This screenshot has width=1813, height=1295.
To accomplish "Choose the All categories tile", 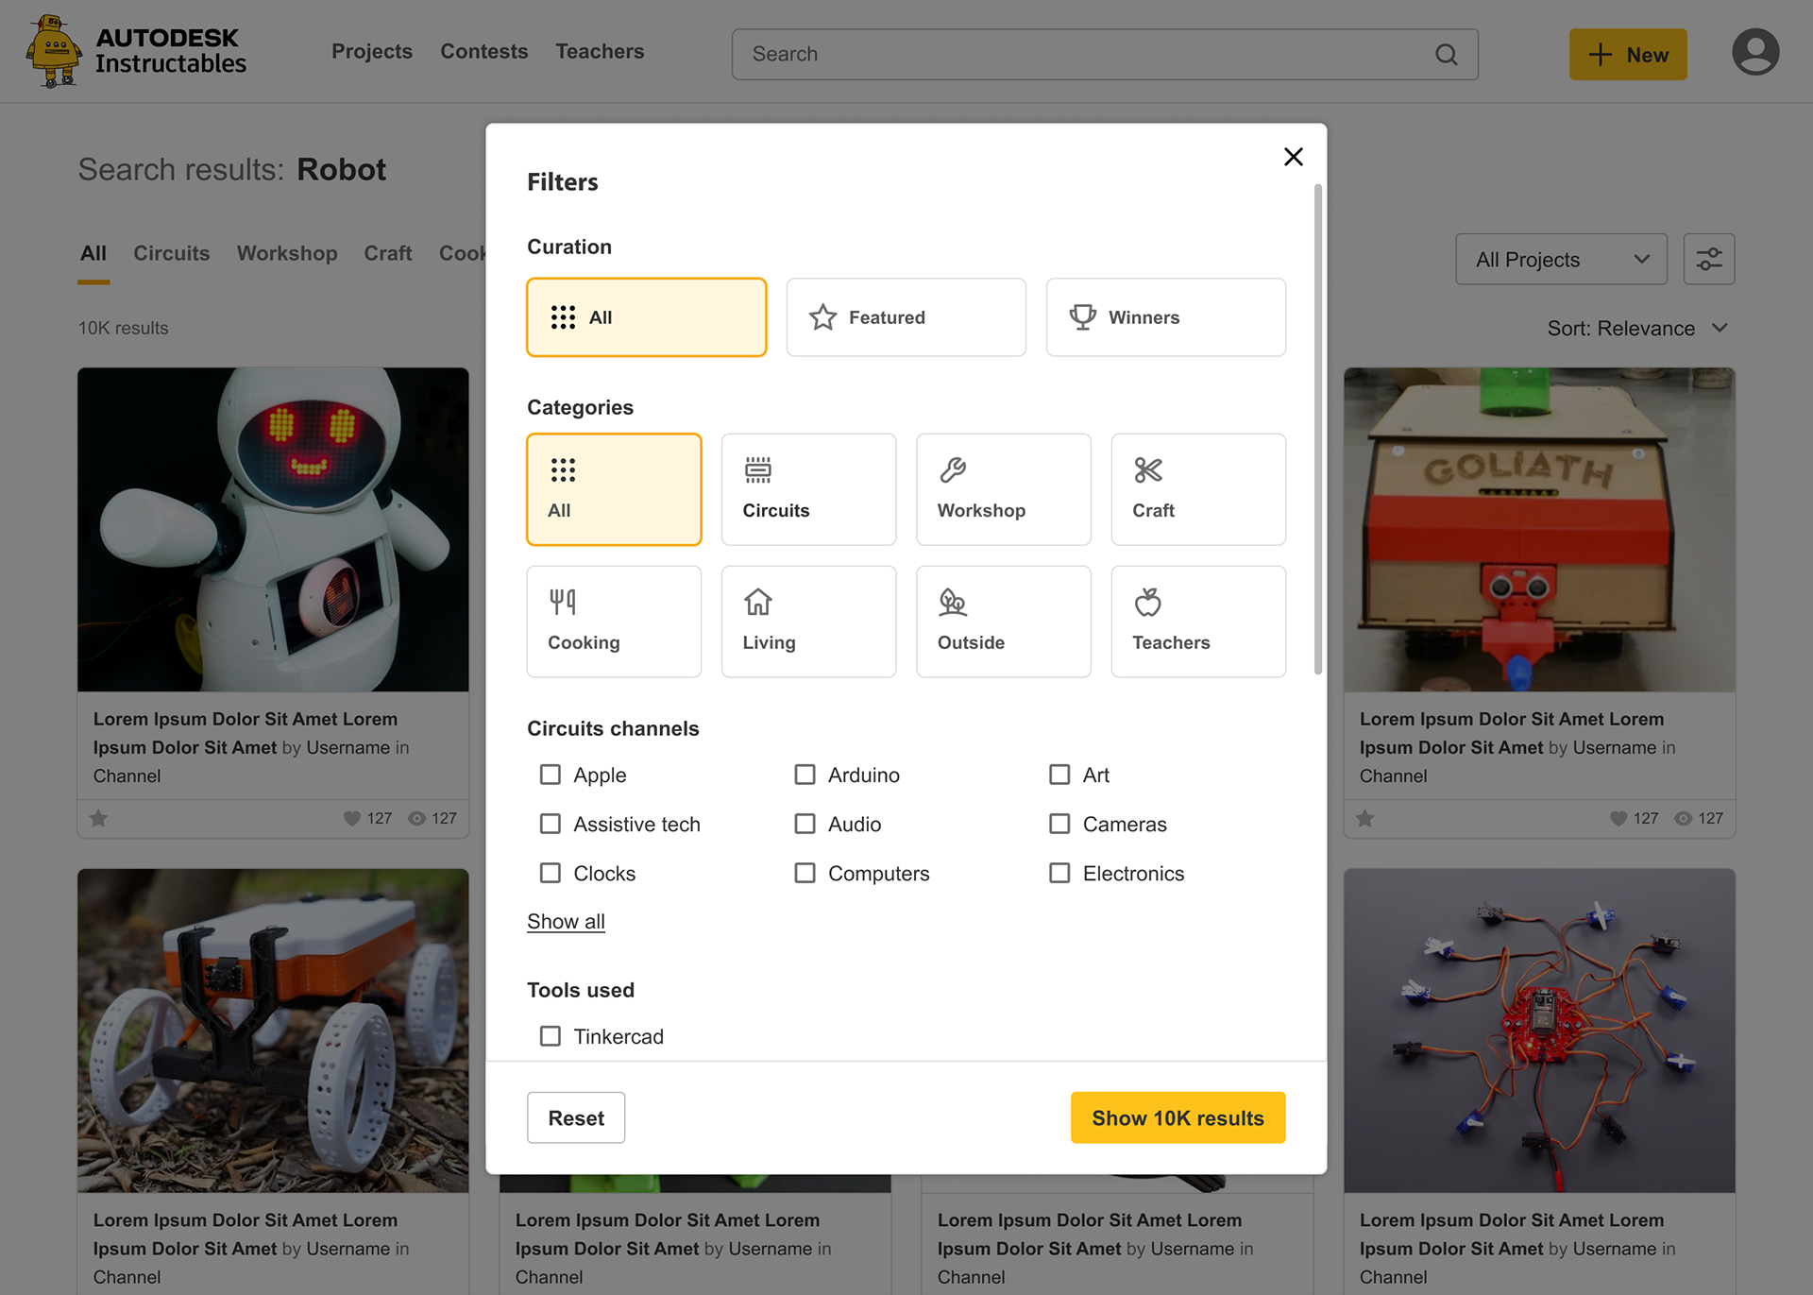I will pyautogui.click(x=615, y=489).
